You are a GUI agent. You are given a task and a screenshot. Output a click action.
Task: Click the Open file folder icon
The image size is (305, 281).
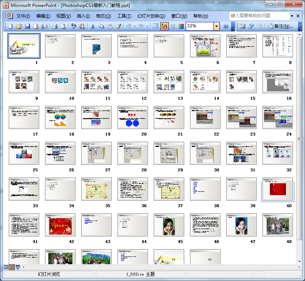point(19,26)
